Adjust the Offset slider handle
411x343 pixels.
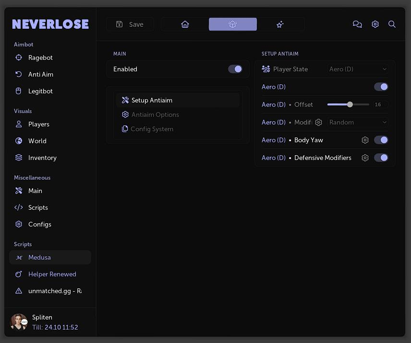[350, 104]
